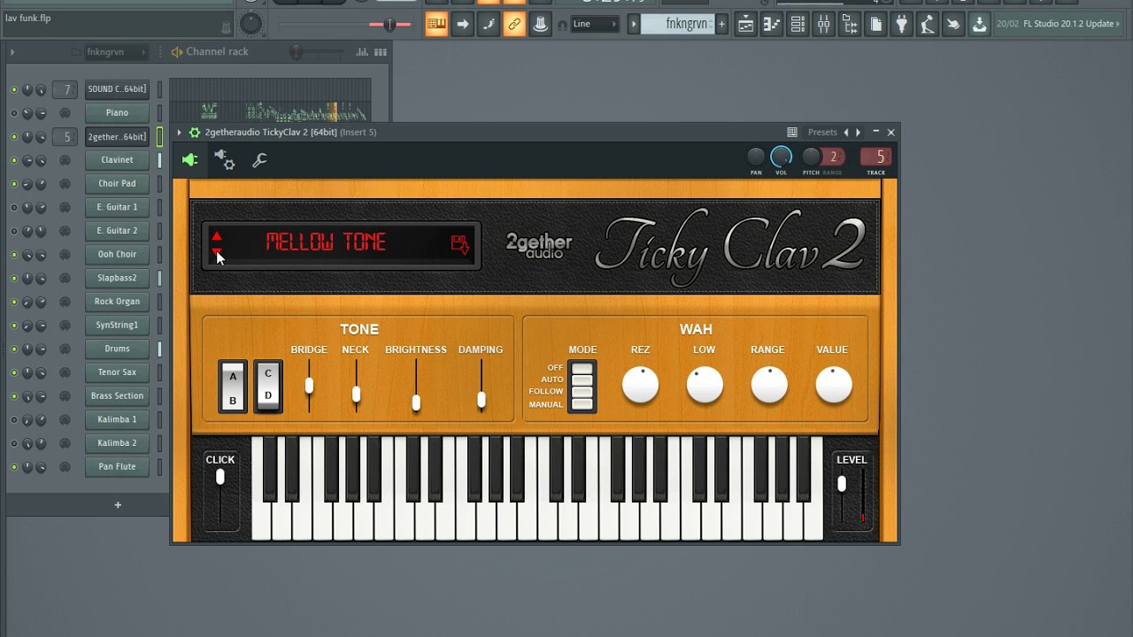This screenshot has height=637, width=1133.
Task: Mute the Drums channel
Action: tap(13, 349)
